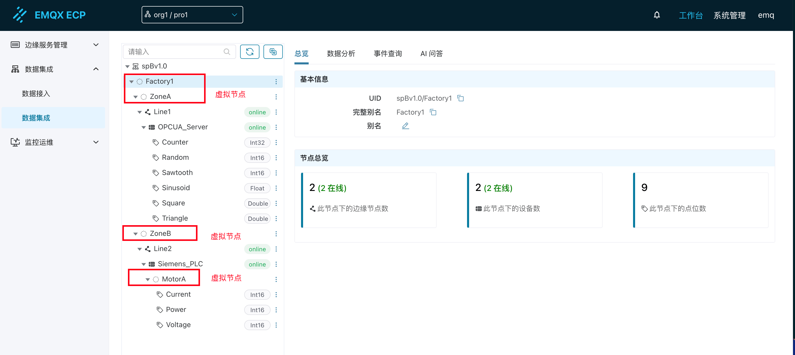The width and height of the screenshot is (795, 355).
Task: Open the more options menu for Line1
Action: pyautogui.click(x=276, y=112)
